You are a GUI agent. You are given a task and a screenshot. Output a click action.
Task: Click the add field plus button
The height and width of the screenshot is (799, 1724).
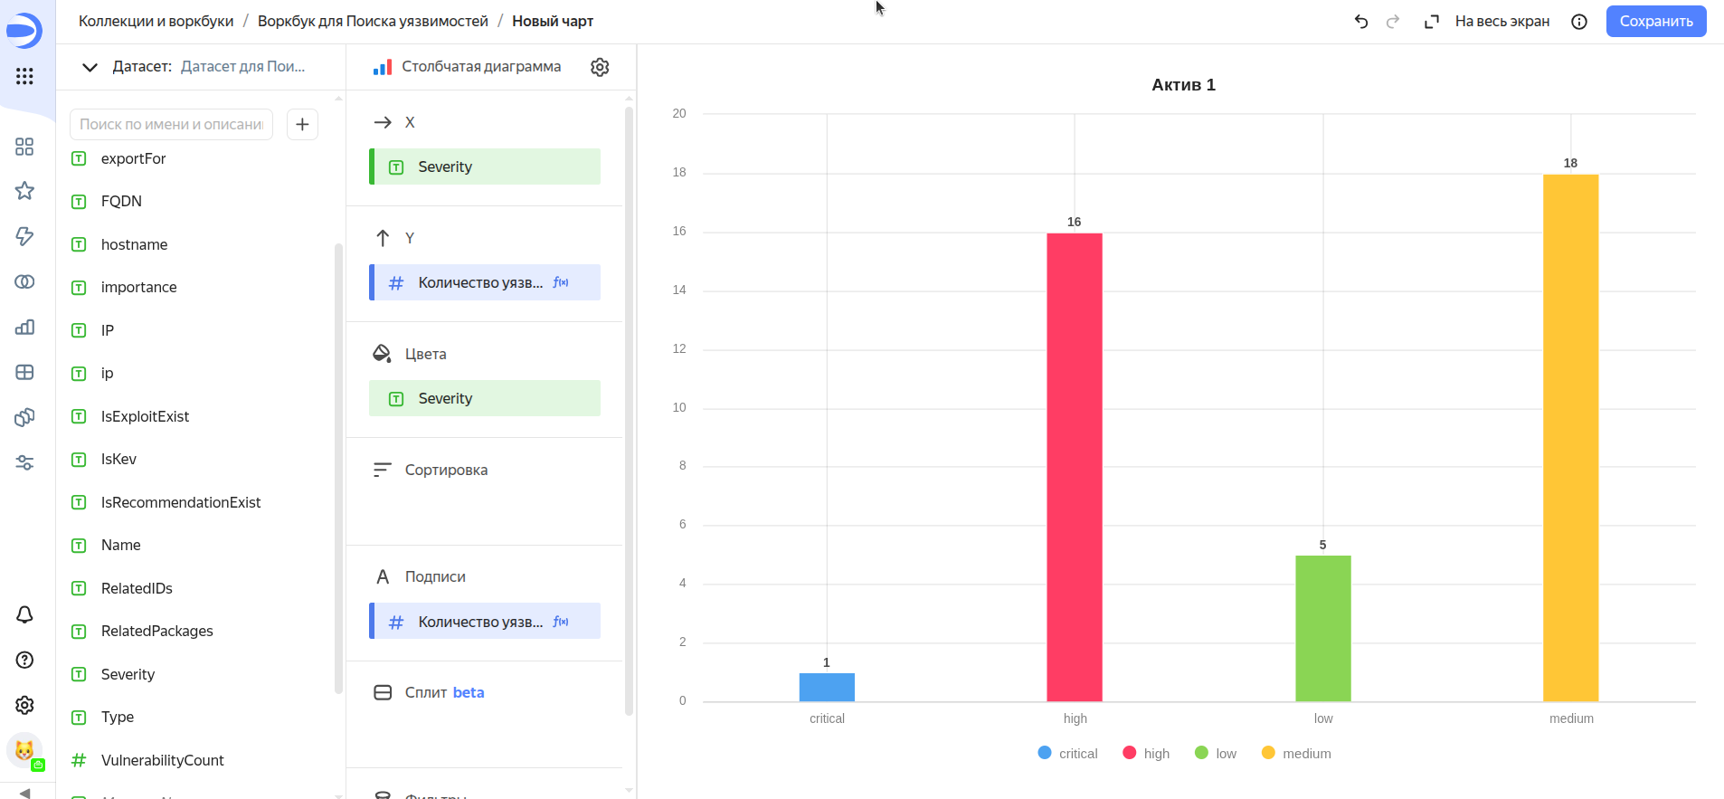click(302, 124)
